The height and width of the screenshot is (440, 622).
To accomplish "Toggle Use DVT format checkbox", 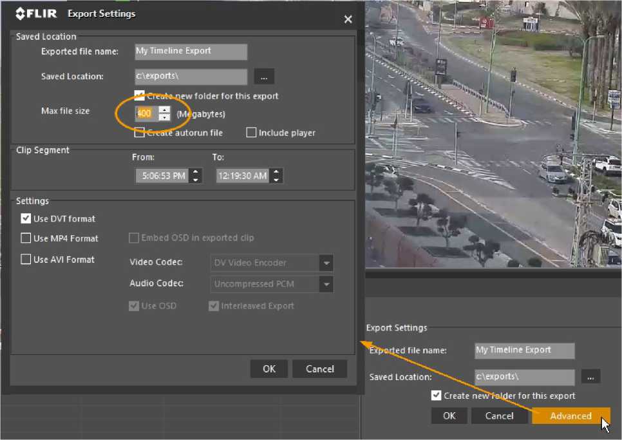I will point(26,219).
